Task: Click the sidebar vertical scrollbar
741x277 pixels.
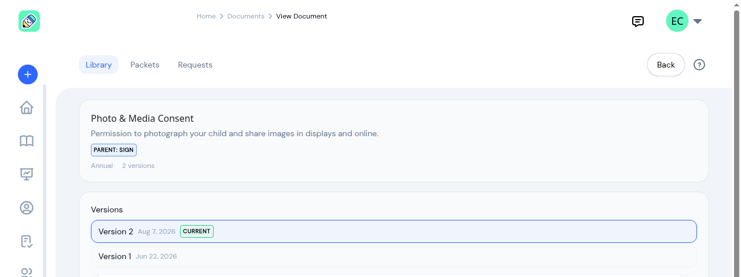Action: [45, 181]
